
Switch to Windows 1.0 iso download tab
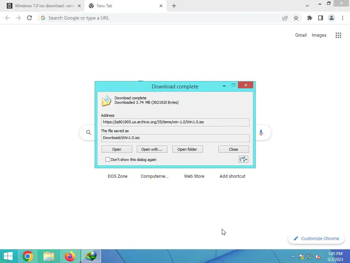(x=42, y=6)
